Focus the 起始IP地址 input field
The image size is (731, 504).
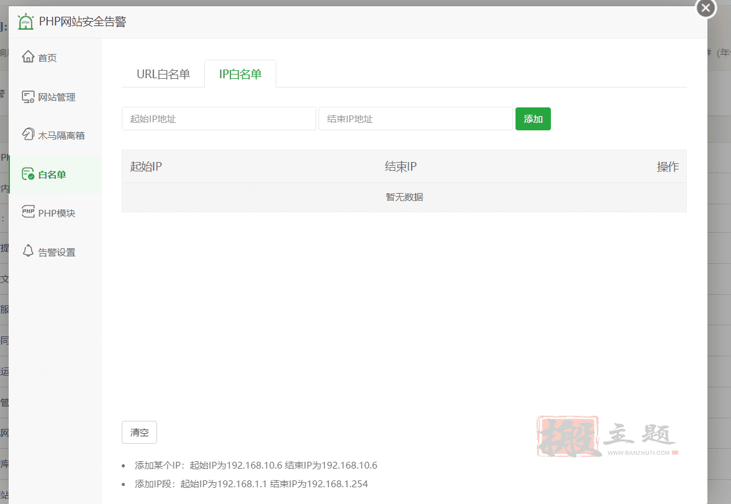pyautogui.click(x=219, y=119)
